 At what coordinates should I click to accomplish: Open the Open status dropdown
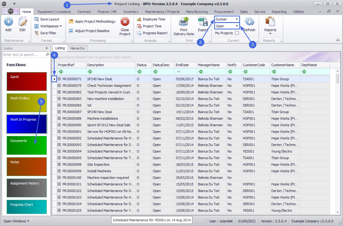click(237, 26)
